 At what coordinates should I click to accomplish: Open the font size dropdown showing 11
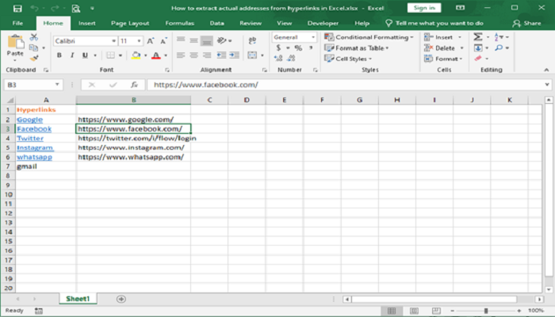(139, 41)
